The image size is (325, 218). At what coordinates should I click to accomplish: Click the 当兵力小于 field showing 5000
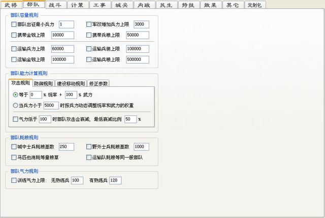[x=51, y=105]
